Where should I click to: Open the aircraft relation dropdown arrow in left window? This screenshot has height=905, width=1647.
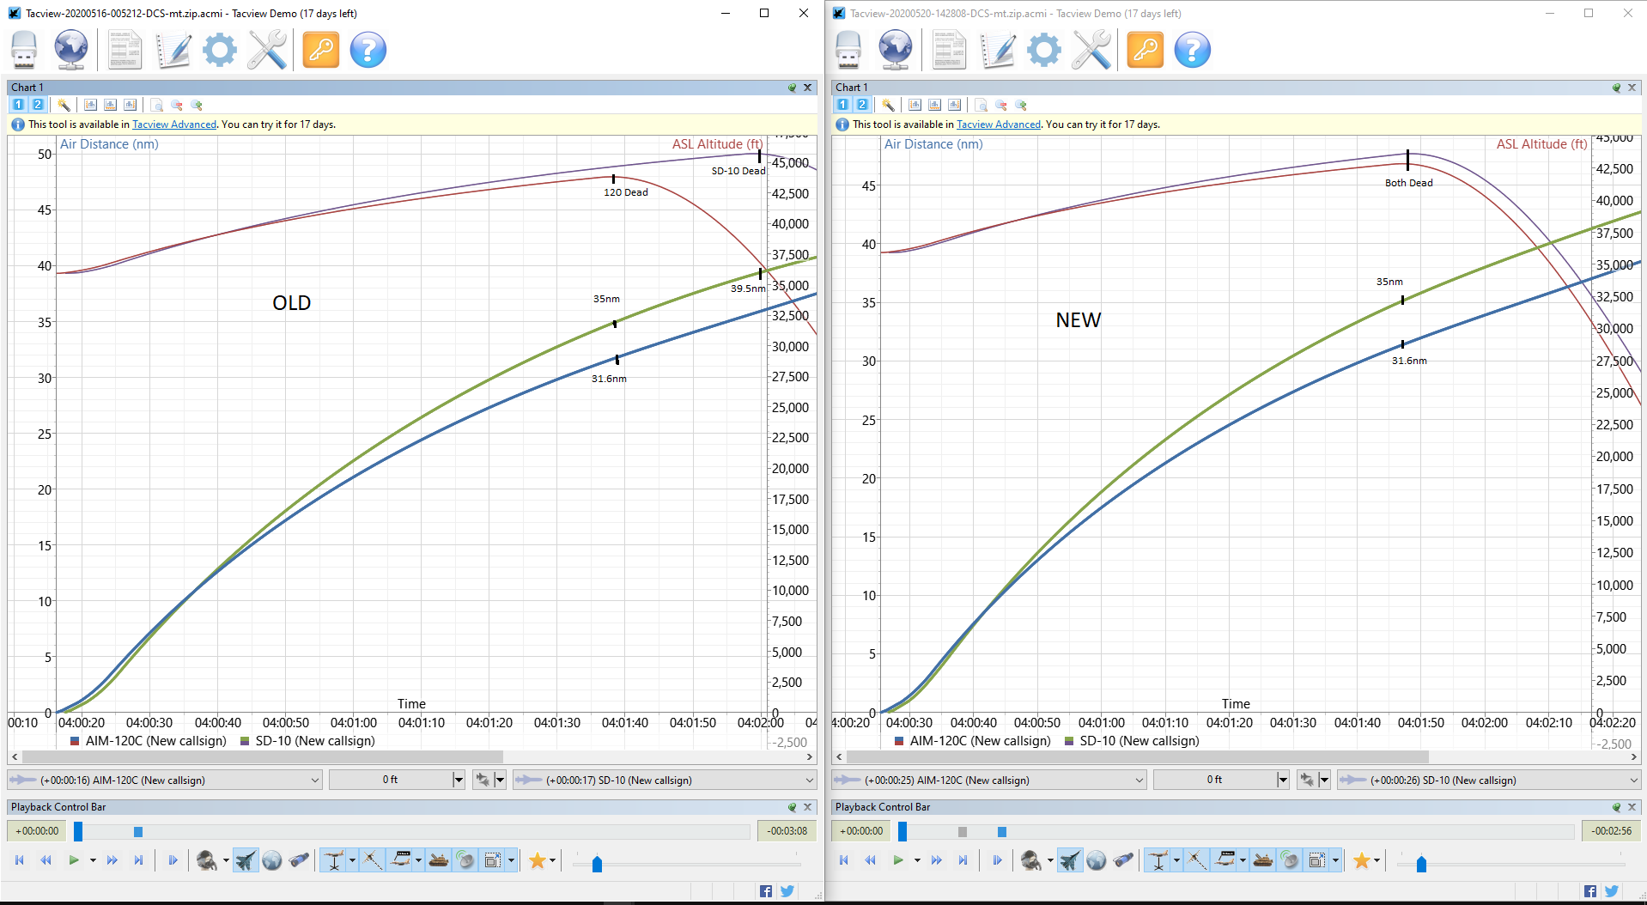pos(500,780)
